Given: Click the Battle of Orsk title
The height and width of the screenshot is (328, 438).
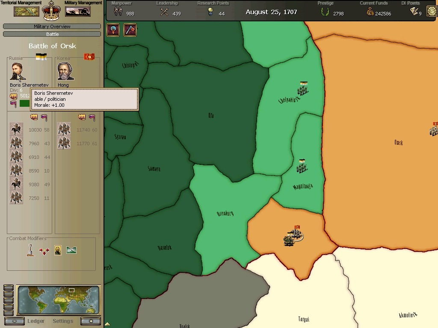Looking at the screenshot, I should pos(52,46).
